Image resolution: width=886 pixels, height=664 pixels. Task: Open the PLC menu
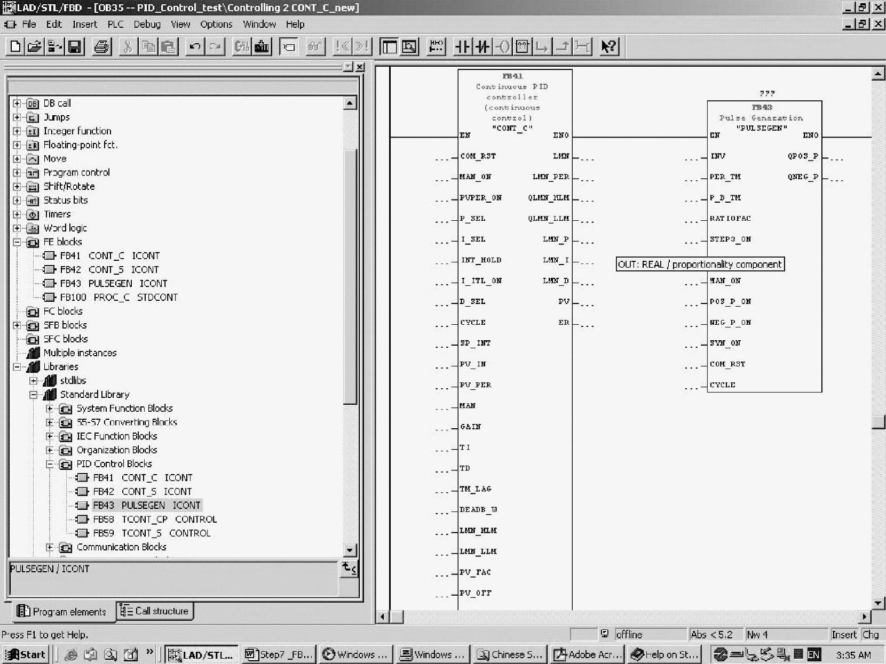click(115, 25)
